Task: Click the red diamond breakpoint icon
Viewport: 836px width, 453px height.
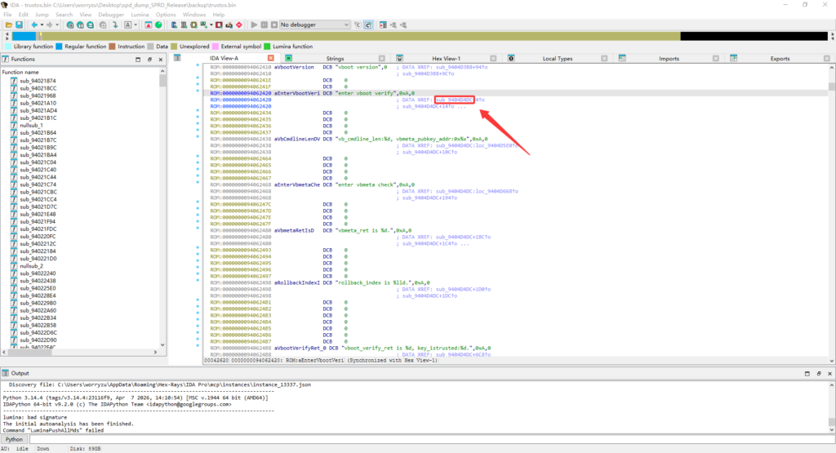Action: tap(239, 25)
